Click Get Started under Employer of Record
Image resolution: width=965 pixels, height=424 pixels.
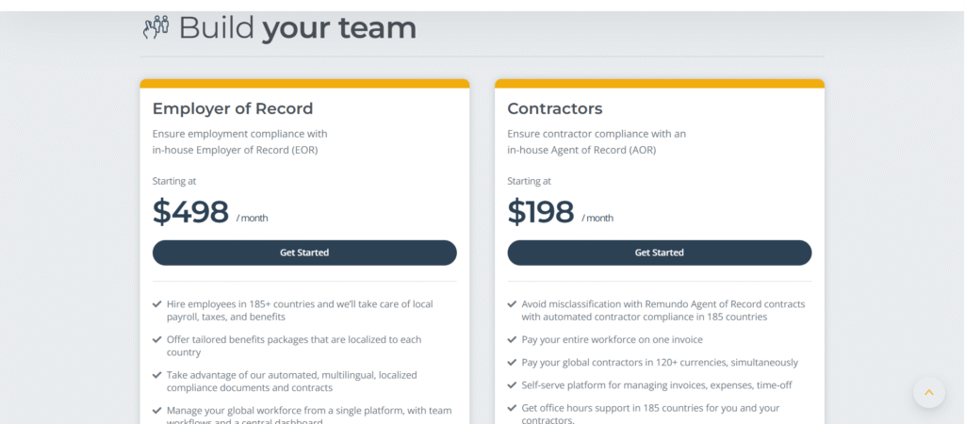tap(304, 253)
